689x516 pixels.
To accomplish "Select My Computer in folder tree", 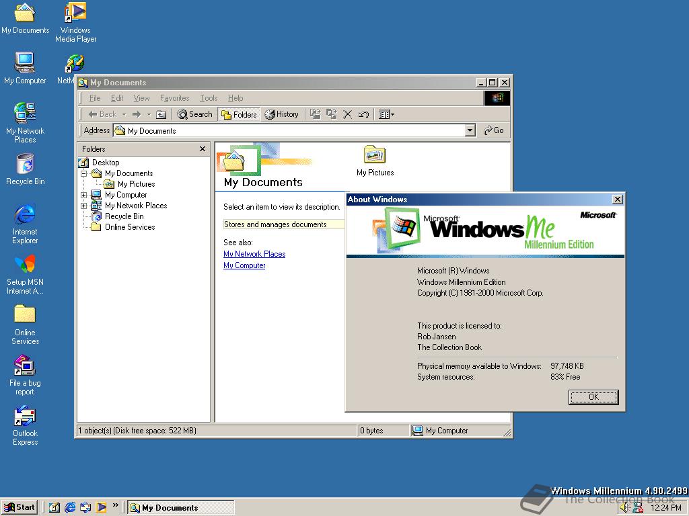I will coord(126,195).
